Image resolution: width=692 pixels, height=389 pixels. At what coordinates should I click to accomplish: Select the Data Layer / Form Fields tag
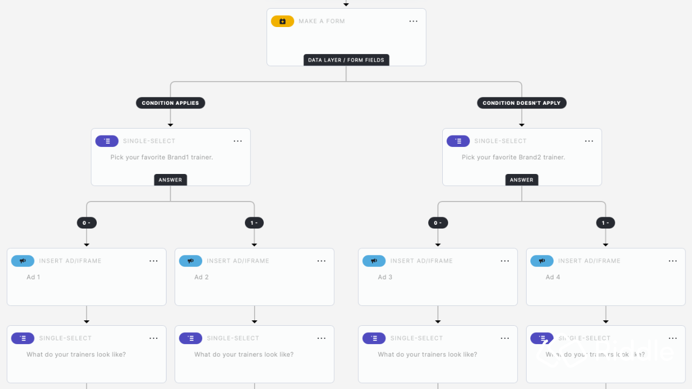coord(346,59)
